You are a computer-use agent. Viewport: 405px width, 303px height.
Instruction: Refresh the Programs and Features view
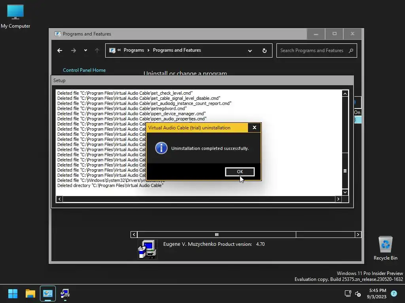(x=265, y=51)
